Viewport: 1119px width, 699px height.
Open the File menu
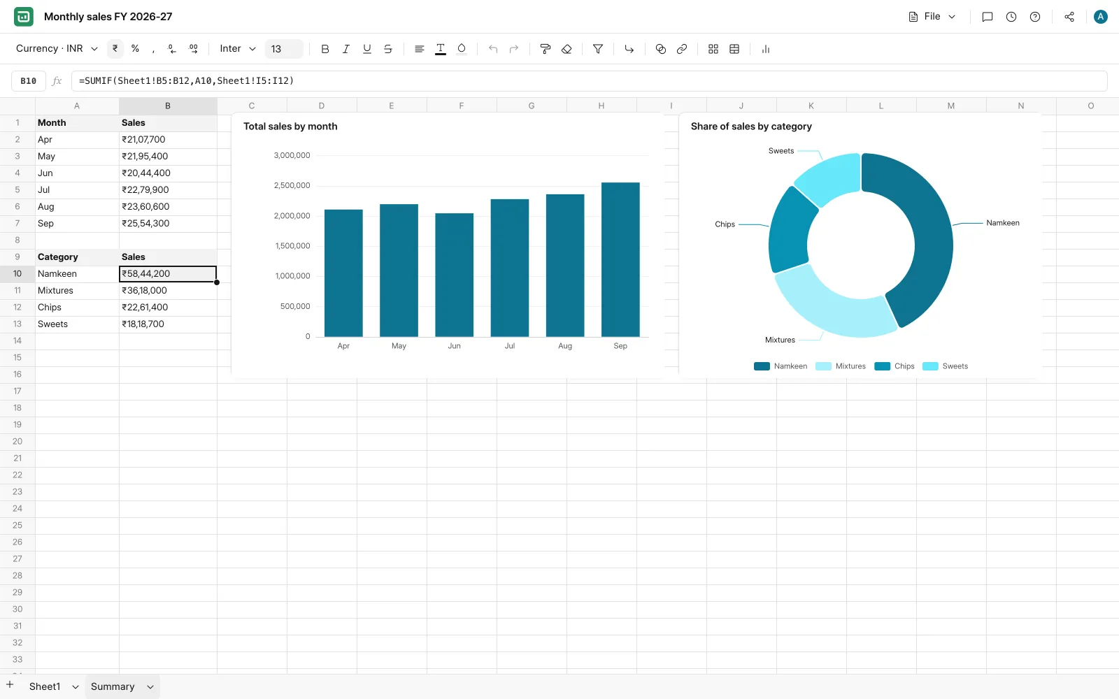click(932, 17)
